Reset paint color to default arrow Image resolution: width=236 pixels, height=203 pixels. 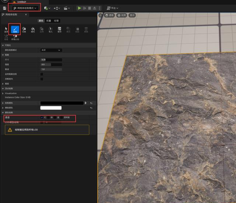point(91,103)
